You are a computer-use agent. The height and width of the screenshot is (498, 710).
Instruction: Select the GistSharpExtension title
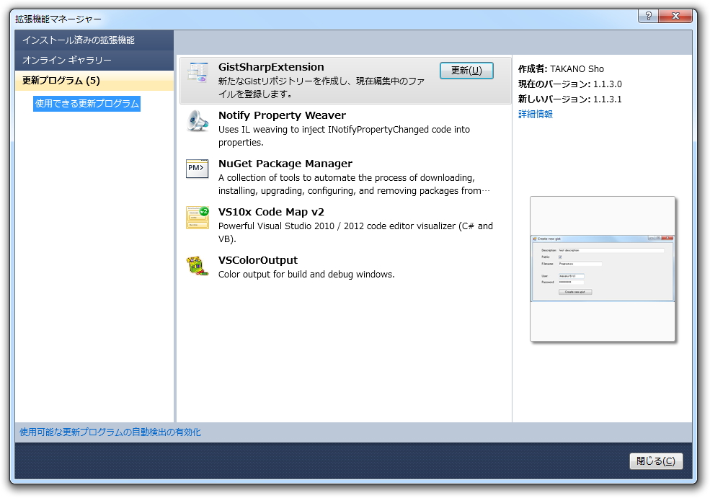coord(271,67)
